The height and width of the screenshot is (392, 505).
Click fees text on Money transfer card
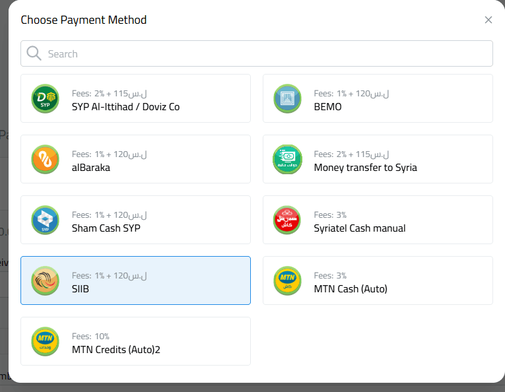[x=351, y=154]
